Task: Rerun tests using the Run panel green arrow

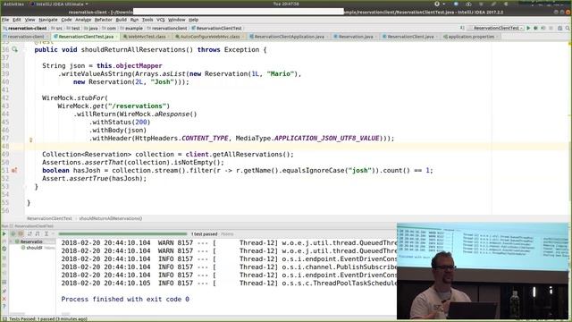Action: 4,233
